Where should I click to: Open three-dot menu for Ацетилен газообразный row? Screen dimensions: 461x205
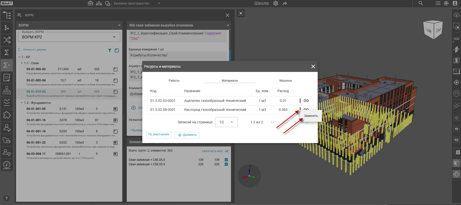click(300, 101)
